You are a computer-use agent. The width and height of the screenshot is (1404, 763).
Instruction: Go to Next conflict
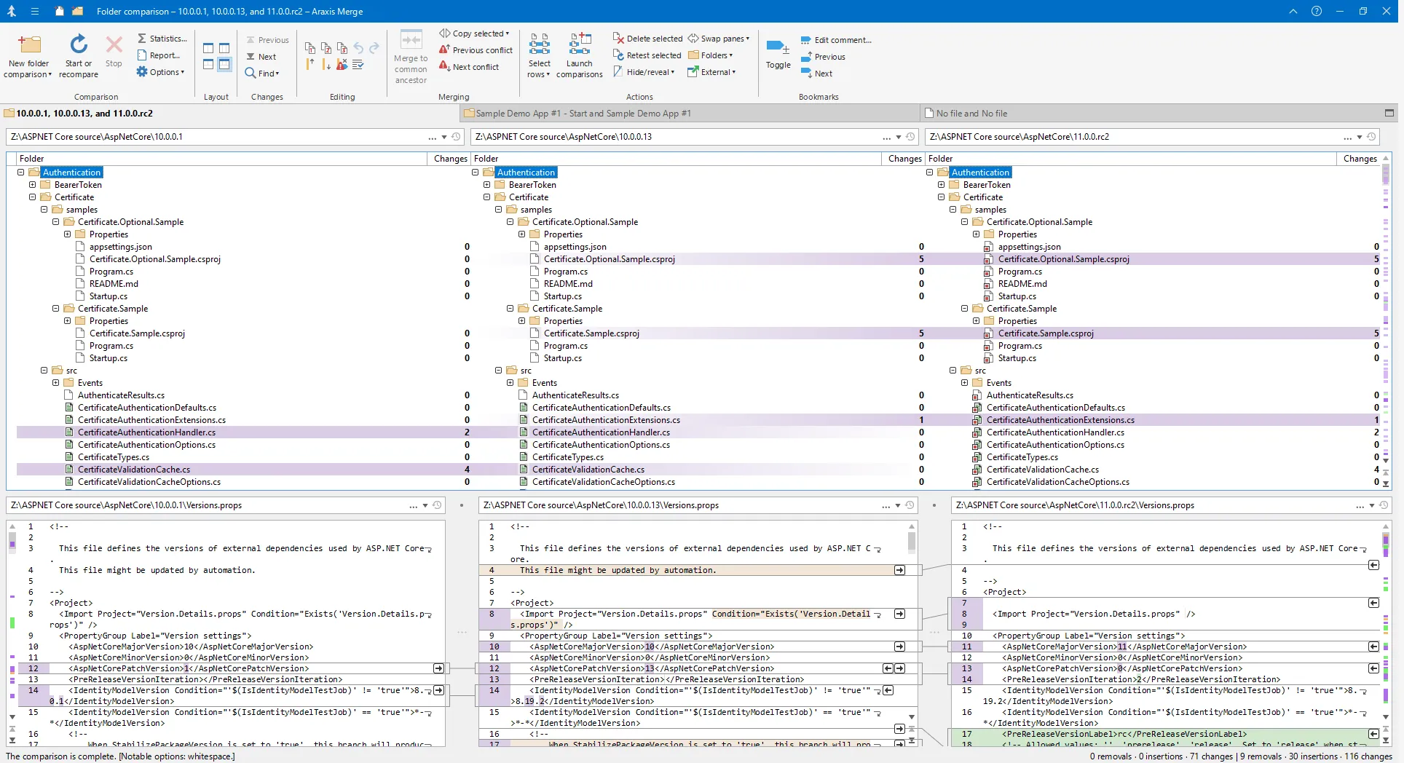click(470, 67)
